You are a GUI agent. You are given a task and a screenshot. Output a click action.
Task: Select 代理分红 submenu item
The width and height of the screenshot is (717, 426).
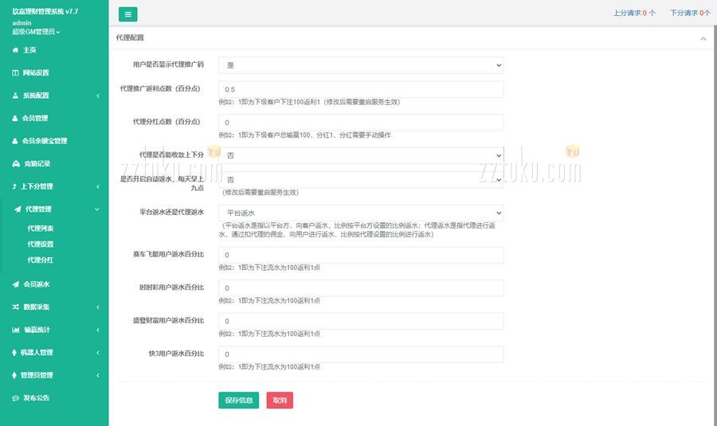click(x=41, y=260)
